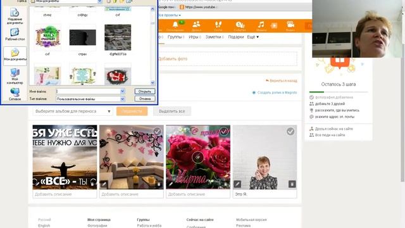405x228 pixels.
Task: Open the Events icon in the orange bar
Action: click(240, 25)
